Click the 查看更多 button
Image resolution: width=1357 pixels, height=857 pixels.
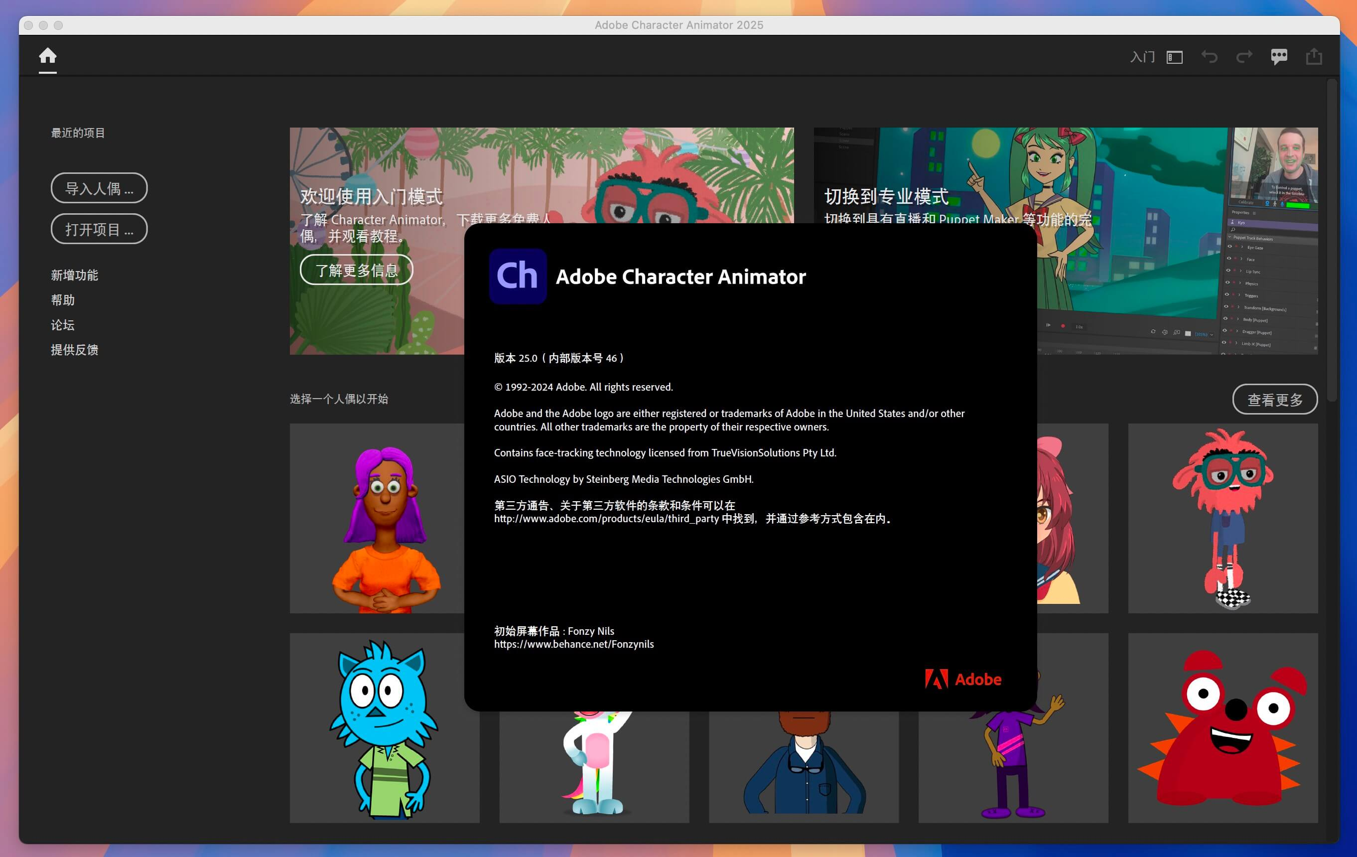[x=1275, y=399]
